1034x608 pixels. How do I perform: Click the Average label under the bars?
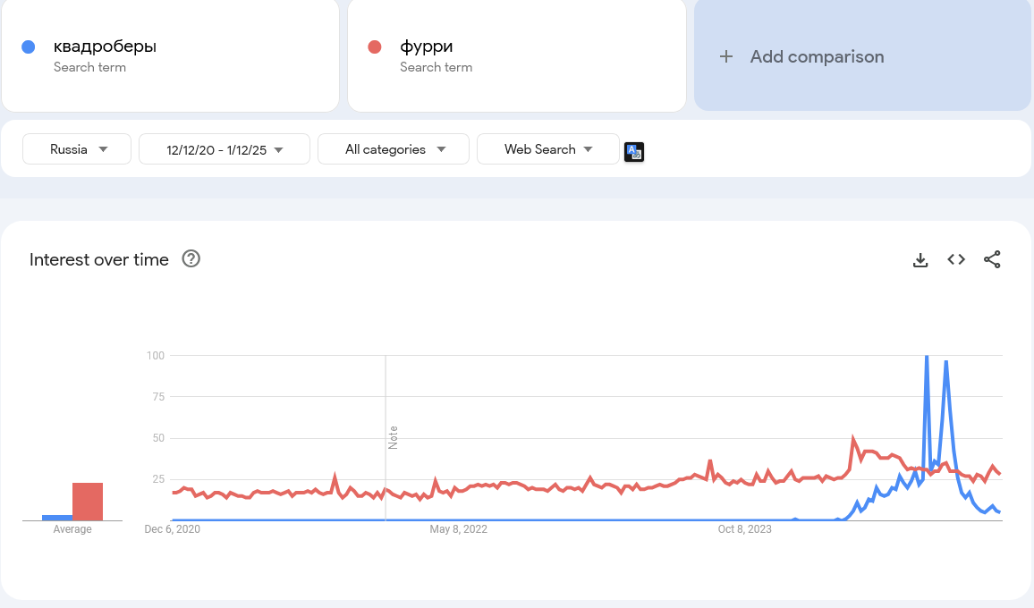pos(72,528)
